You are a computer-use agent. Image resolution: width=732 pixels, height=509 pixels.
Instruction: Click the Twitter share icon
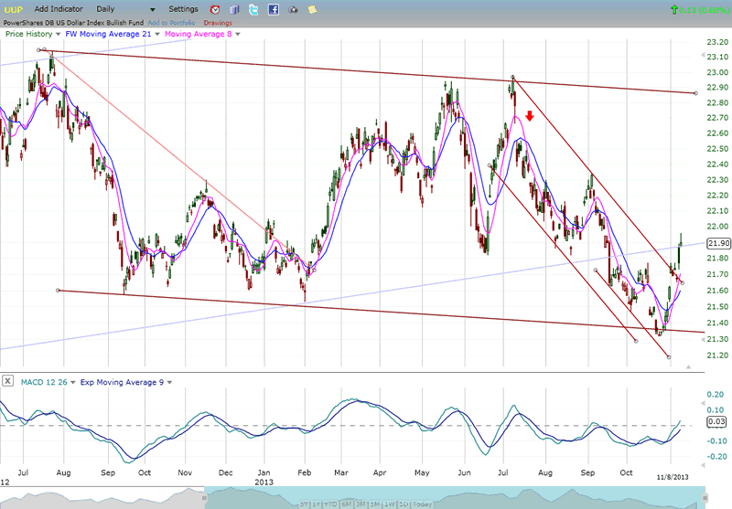[x=253, y=9]
